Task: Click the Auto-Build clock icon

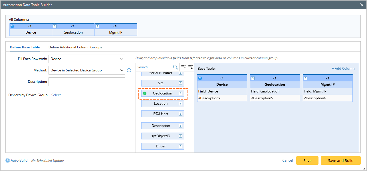Action: 8,160
